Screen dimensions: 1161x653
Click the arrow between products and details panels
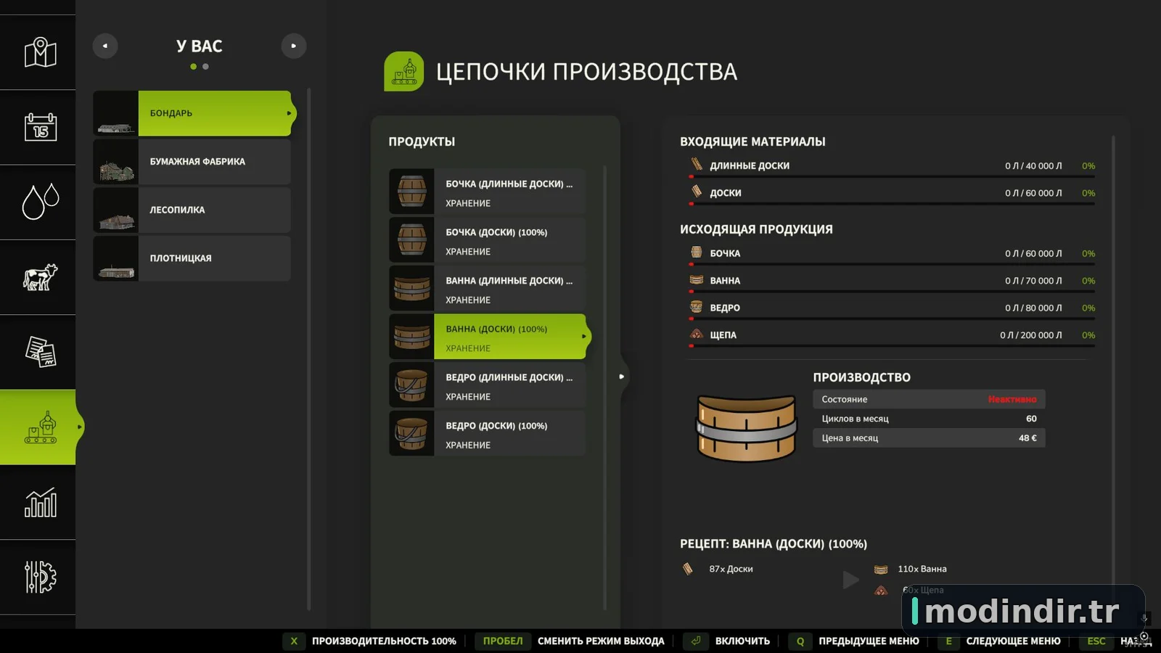(622, 377)
